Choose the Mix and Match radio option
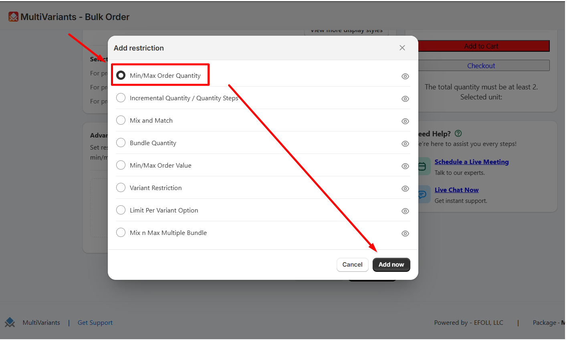The height and width of the screenshot is (340, 567). point(121,120)
